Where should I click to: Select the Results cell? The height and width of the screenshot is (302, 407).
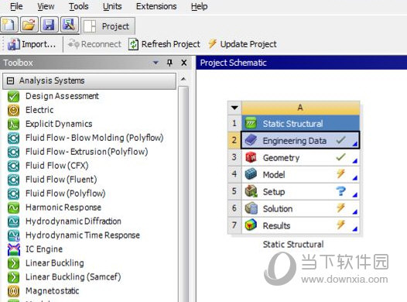(300, 225)
